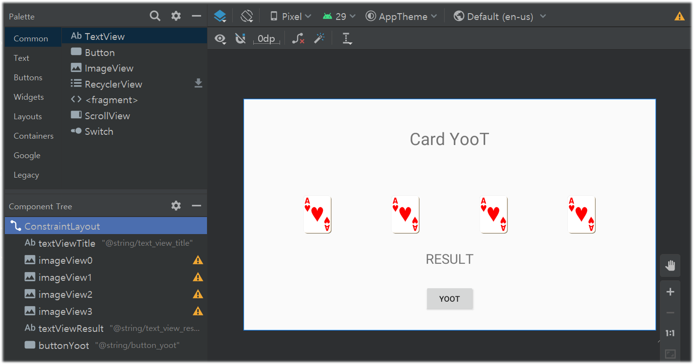The height and width of the screenshot is (364, 694).
Task: Open Palette settings gear
Action: click(x=176, y=16)
